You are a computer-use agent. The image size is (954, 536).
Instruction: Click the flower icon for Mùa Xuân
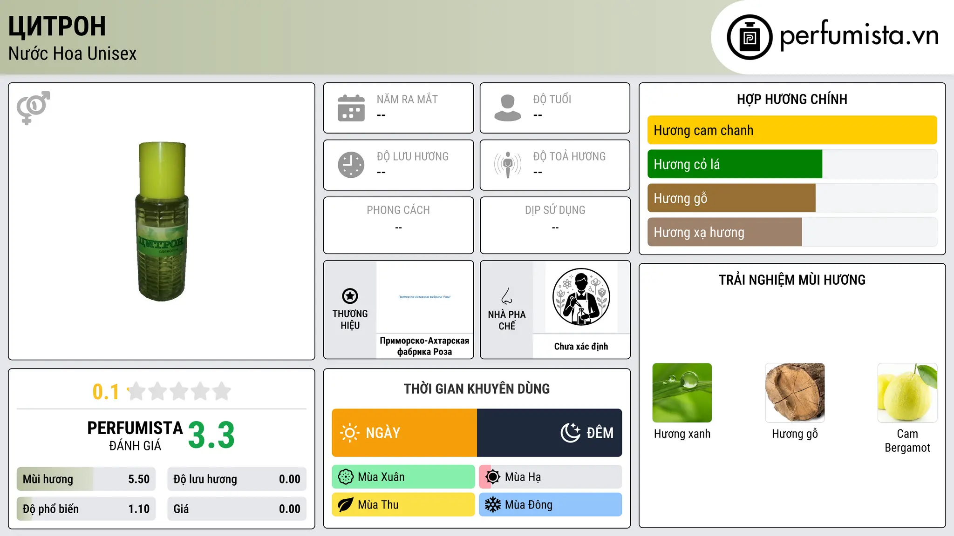tap(346, 477)
